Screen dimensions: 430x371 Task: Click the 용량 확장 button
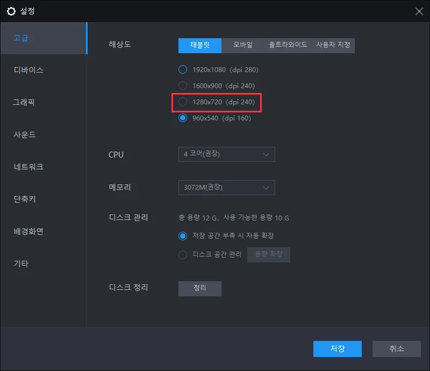[x=268, y=255]
